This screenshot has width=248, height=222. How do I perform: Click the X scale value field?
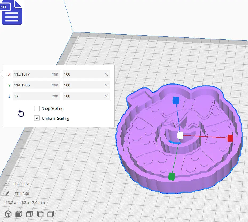(x=36, y=74)
